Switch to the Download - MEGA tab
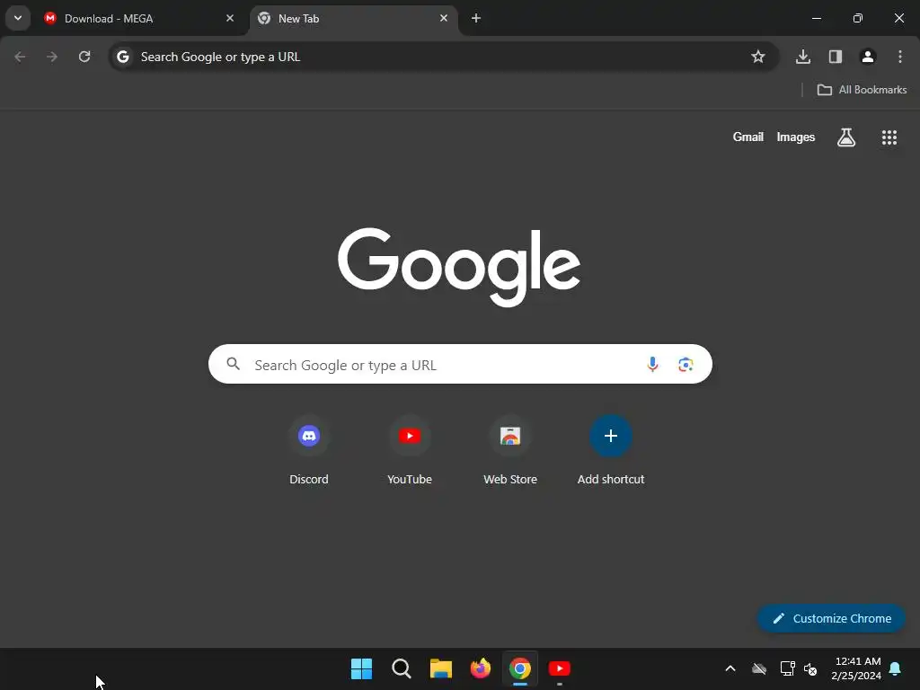 [x=139, y=19]
